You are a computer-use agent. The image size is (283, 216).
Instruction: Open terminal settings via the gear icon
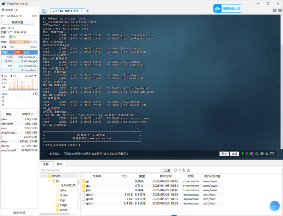click(262, 154)
